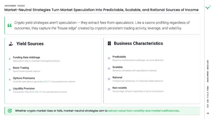Click the Yield Sources heading
This screenshot has width=211, height=119.
tap(30, 44)
